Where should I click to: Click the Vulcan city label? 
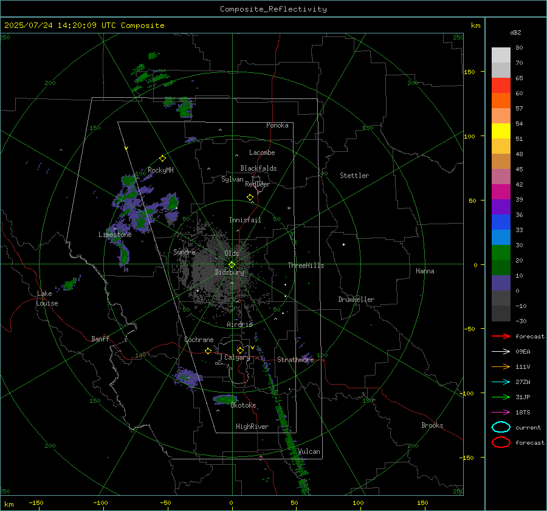click(309, 451)
